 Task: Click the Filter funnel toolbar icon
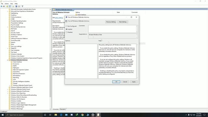[22, 6]
